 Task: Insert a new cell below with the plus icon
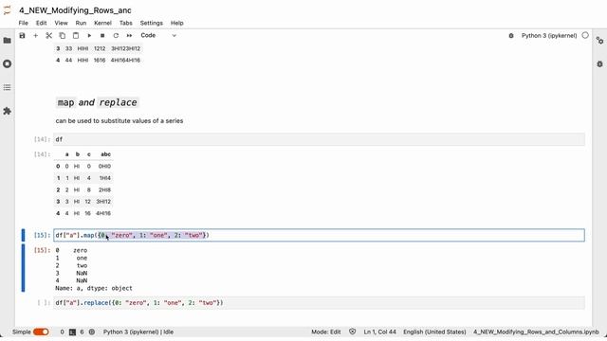(36, 36)
